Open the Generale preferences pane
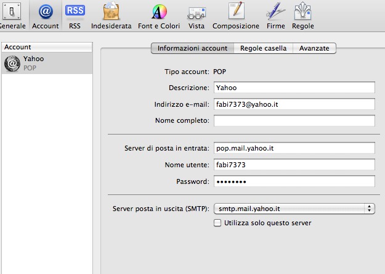This screenshot has width=385, height=274. (12, 15)
